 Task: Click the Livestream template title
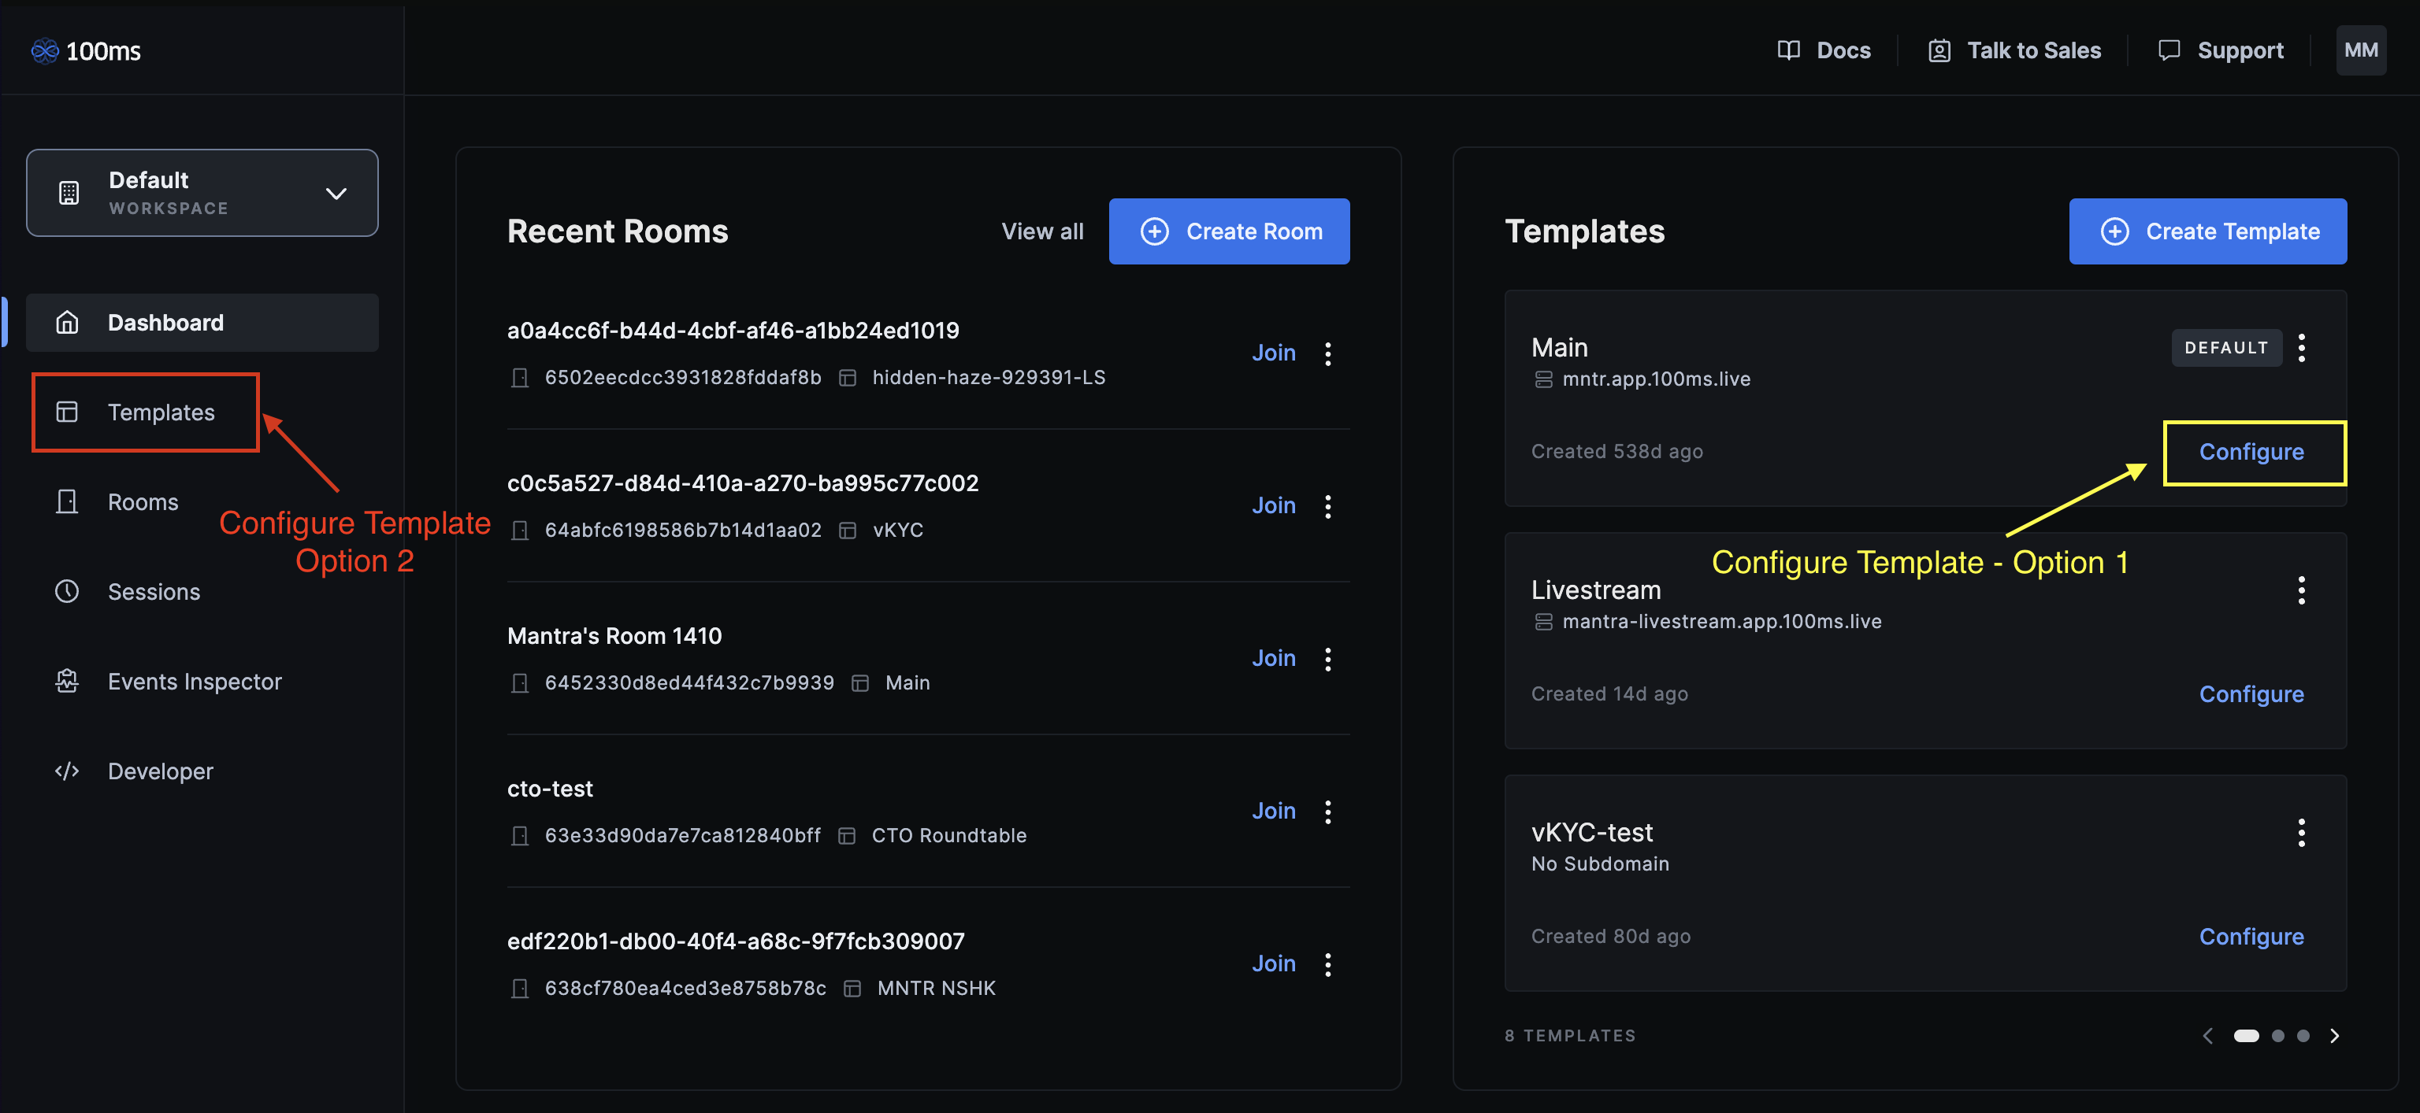pyautogui.click(x=1595, y=590)
